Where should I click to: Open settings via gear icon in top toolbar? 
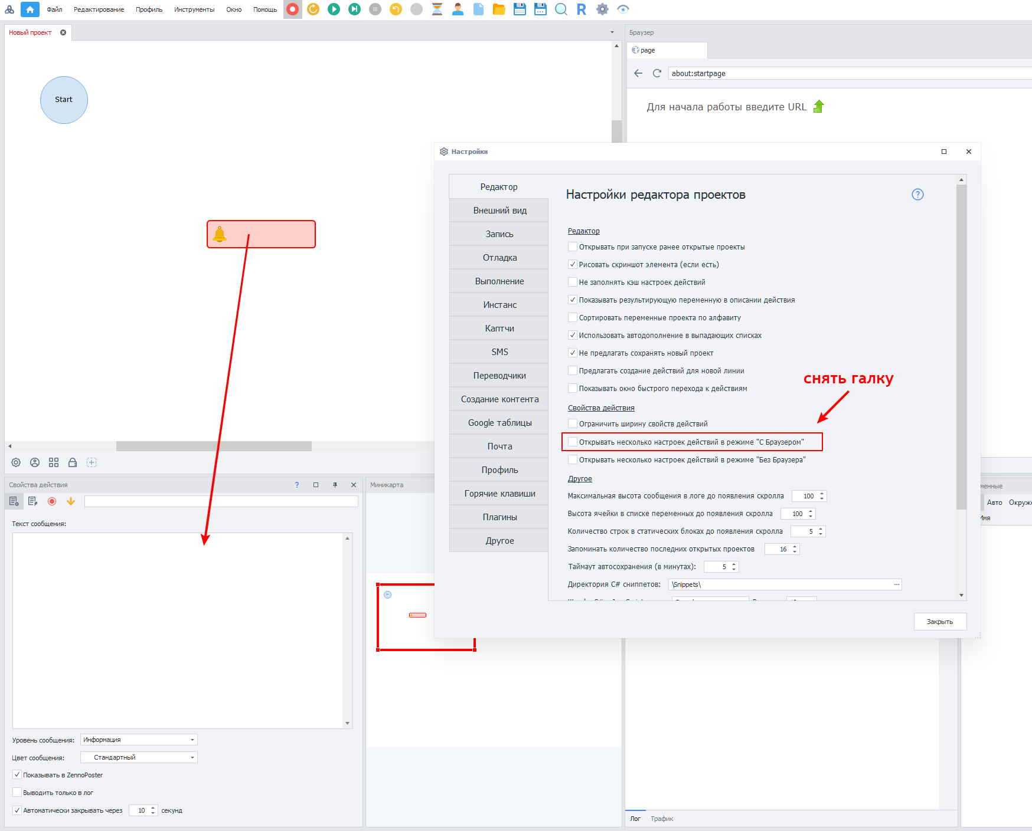pos(602,9)
